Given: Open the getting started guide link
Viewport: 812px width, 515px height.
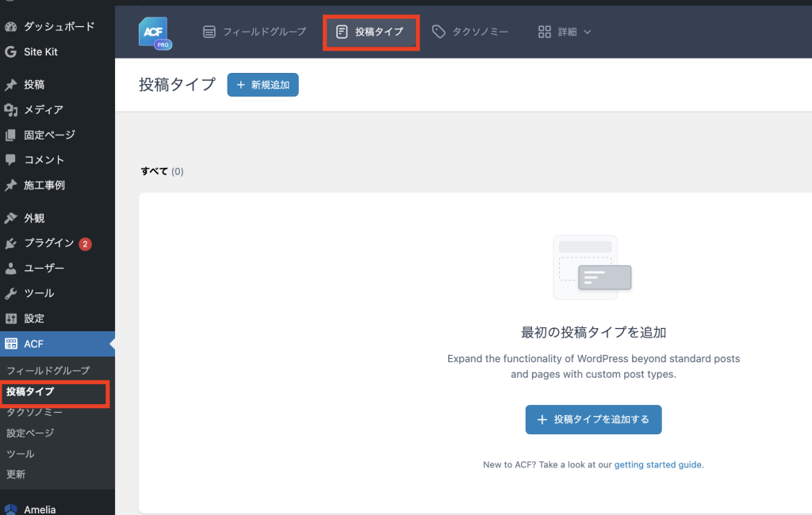Looking at the screenshot, I should click(x=657, y=465).
